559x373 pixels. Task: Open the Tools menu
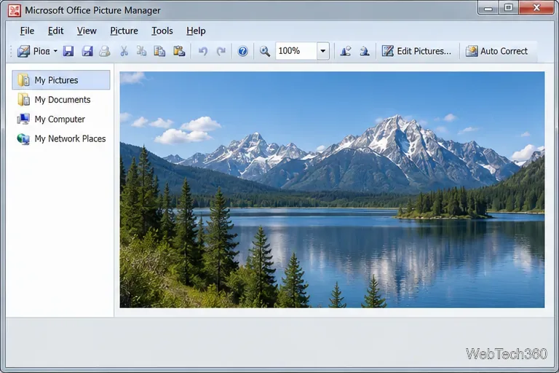coord(162,31)
